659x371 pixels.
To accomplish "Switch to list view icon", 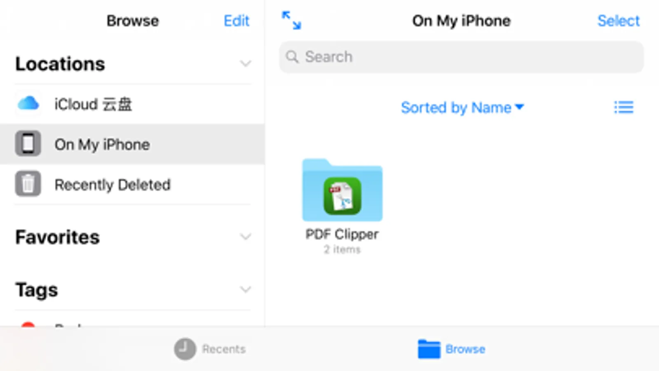I will point(624,107).
